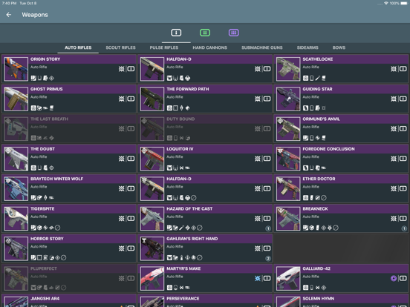Click the arc damage icon on Martyr's Make

pos(258,278)
